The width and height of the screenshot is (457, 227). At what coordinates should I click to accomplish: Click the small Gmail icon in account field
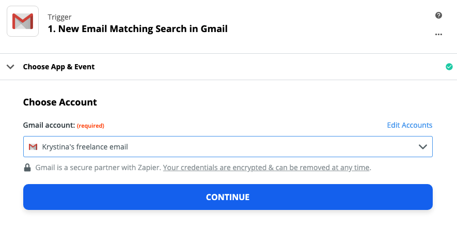33,147
